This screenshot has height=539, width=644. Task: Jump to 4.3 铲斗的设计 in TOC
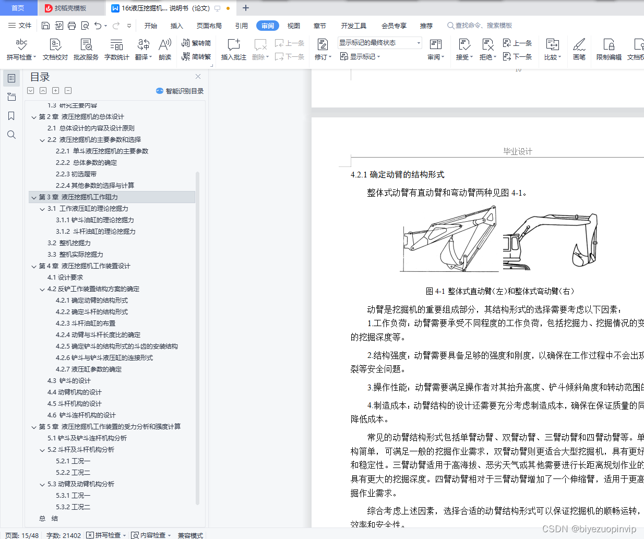click(x=69, y=381)
